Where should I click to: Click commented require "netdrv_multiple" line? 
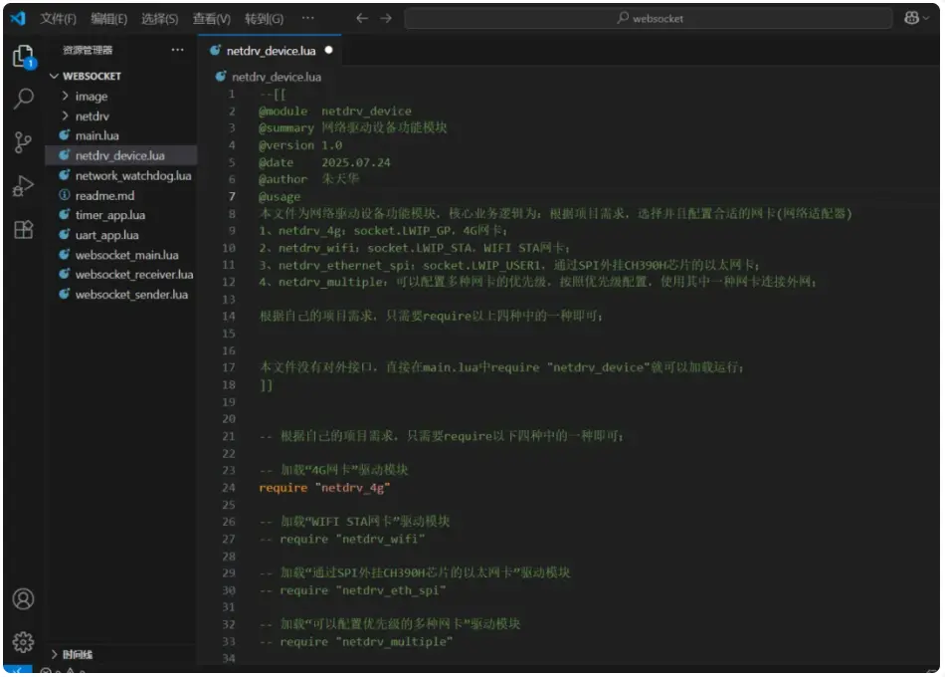tap(356, 641)
